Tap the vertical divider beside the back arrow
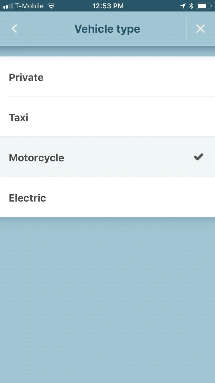Screen dimensions: 215x383 [x=29, y=29]
